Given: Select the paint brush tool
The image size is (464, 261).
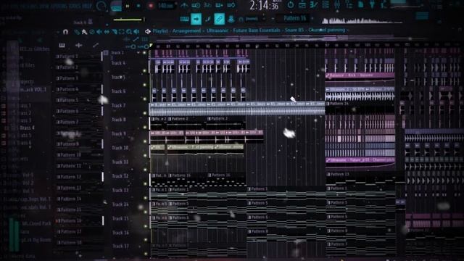Looking at the screenshot, I should [84, 32].
